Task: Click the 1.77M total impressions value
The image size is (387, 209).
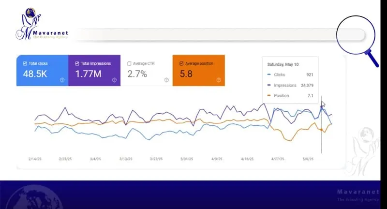Action: pos(89,74)
